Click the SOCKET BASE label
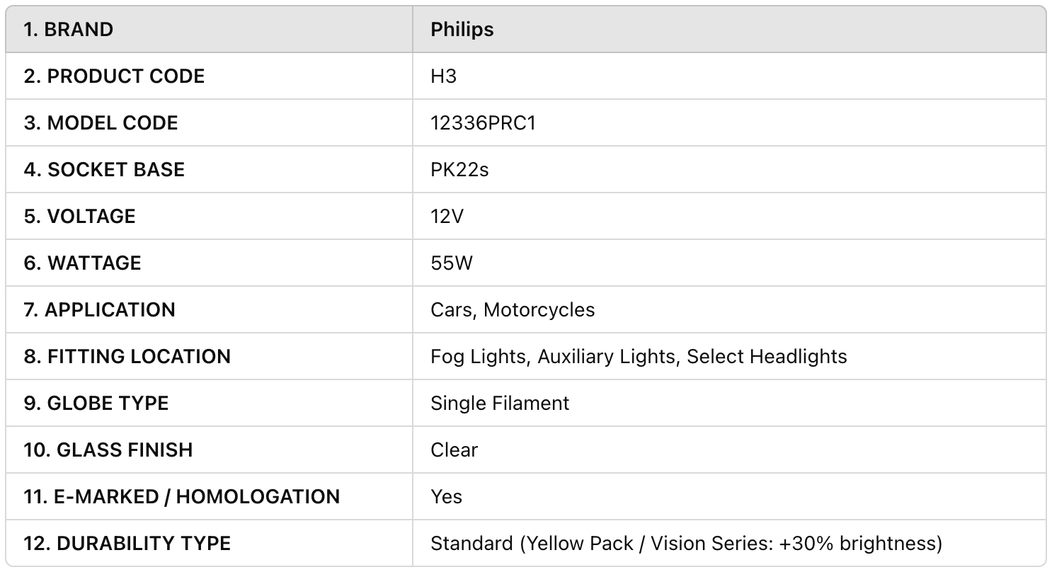The image size is (1052, 572). pyautogui.click(x=104, y=170)
